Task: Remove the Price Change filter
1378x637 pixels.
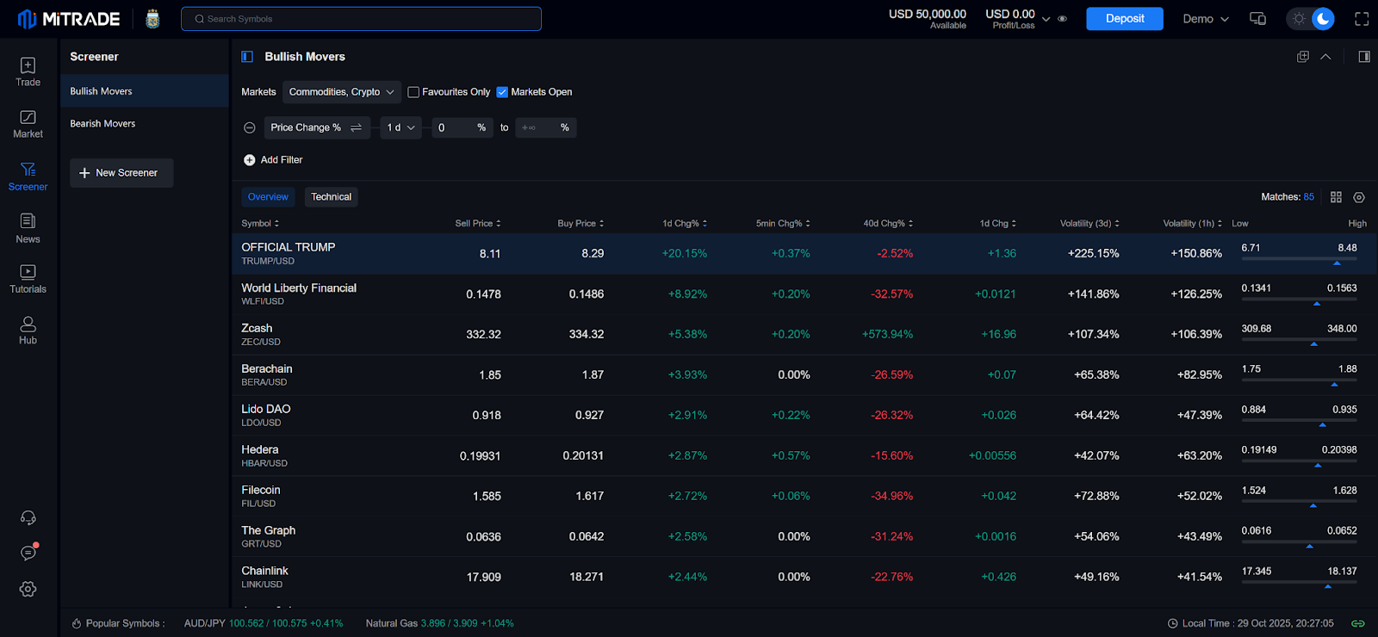Action: pos(250,127)
